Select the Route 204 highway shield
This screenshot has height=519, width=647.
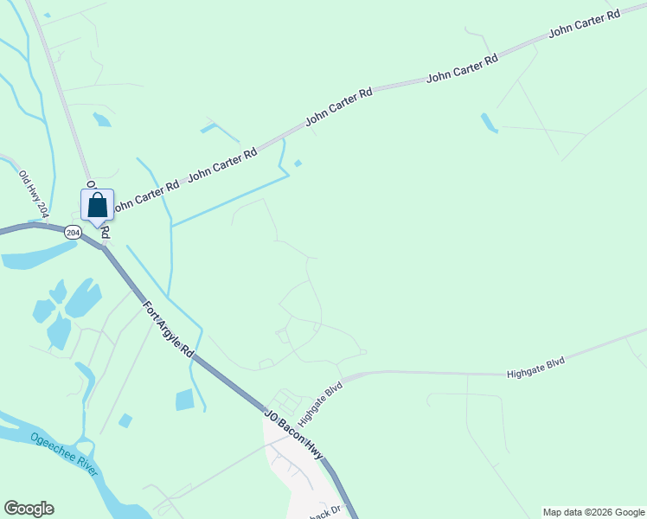coord(73,233)
